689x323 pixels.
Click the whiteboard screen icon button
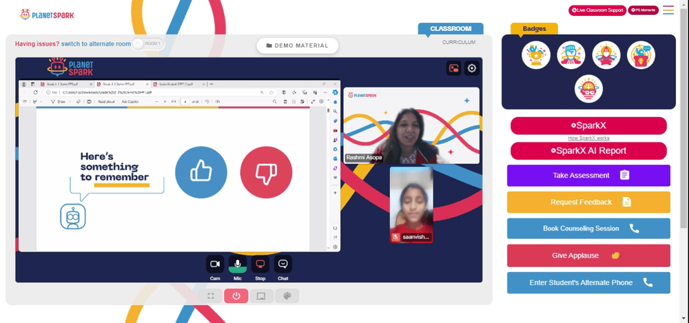(x=261, y=295)
